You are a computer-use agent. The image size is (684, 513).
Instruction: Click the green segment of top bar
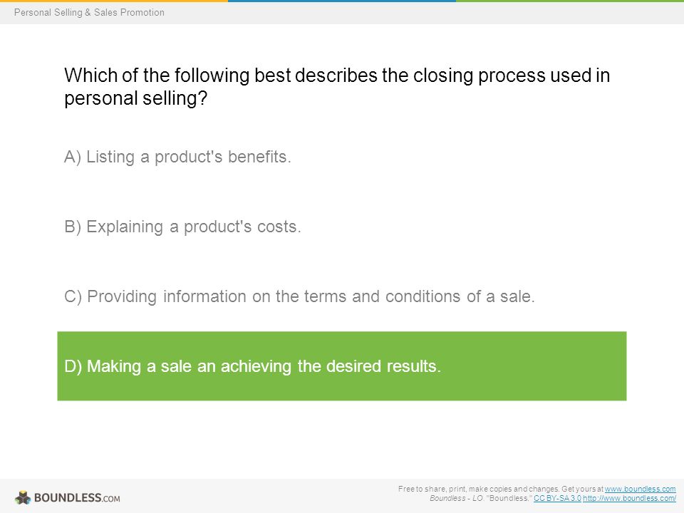coord(570,1)
